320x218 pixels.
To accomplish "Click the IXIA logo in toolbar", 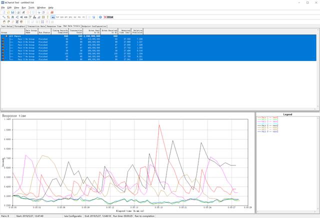I will pos(109,17).
